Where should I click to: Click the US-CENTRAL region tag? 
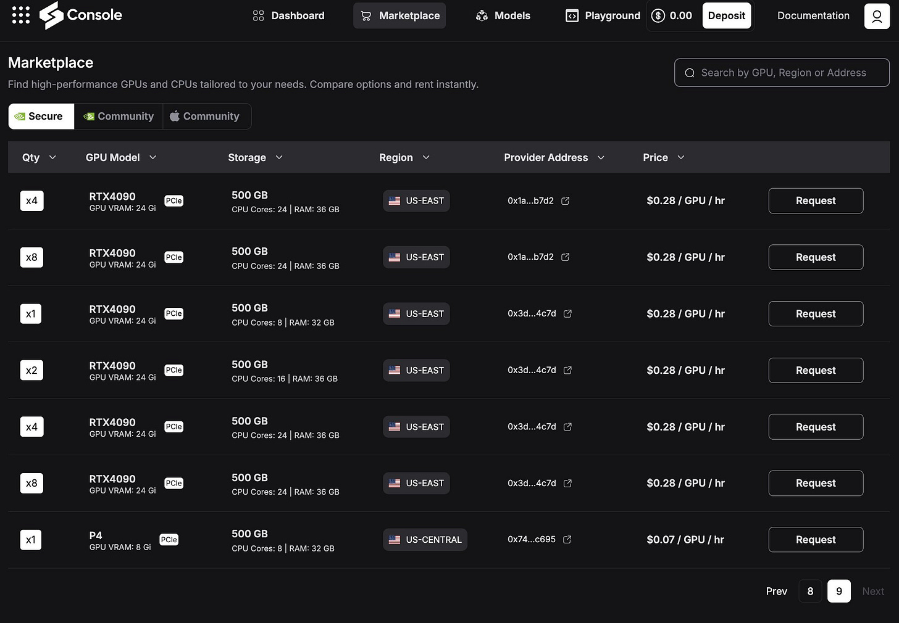pos(425,540)
